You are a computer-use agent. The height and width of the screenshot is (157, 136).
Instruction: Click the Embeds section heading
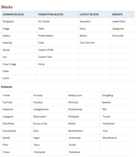coord(7,87)
